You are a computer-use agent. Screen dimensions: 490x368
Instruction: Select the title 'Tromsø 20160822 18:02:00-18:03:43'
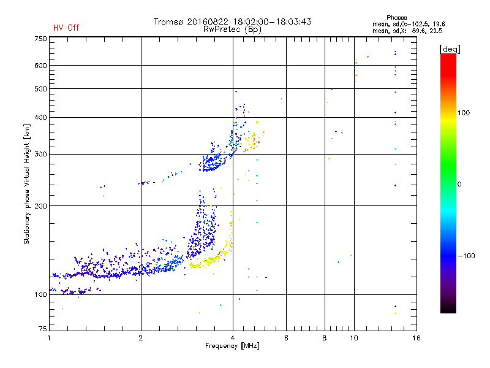pyautogui.click(x=232, y=21)
